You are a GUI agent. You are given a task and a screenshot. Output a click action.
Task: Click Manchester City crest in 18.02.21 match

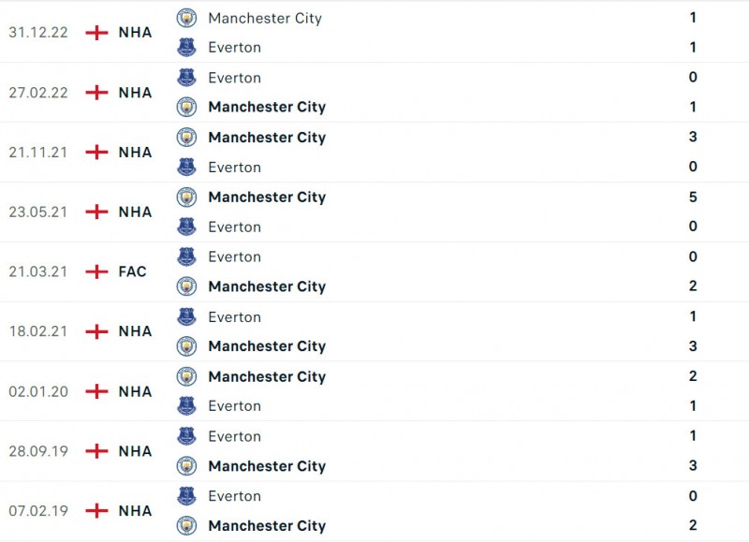tap(187, 346)
